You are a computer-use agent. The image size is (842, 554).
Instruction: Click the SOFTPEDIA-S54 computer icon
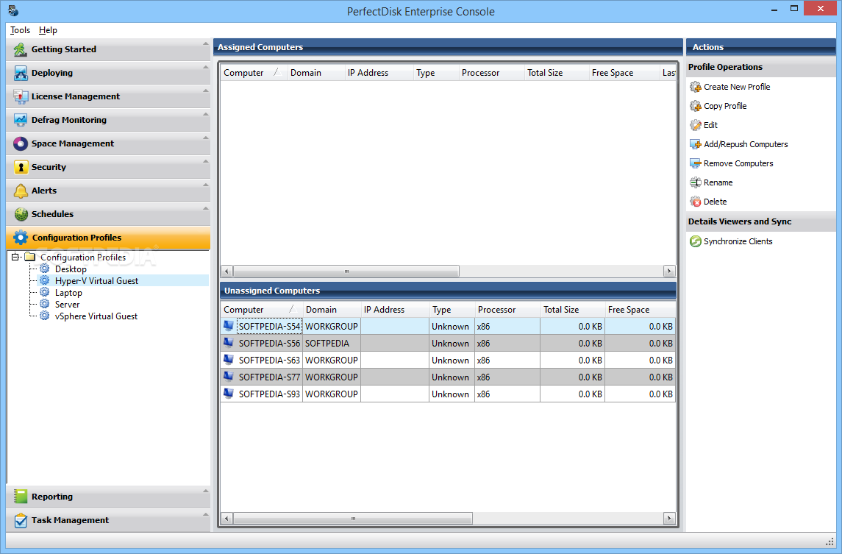tap(229, 326)
